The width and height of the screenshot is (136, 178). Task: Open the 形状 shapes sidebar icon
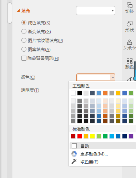(130, 26)
